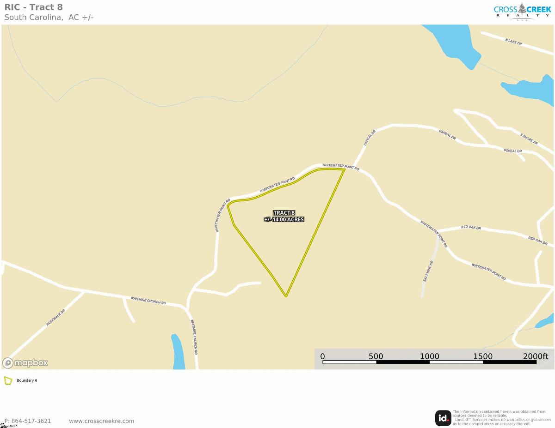
Task: Click the South Carolina AC subtitle
Action: pos(49,18)
